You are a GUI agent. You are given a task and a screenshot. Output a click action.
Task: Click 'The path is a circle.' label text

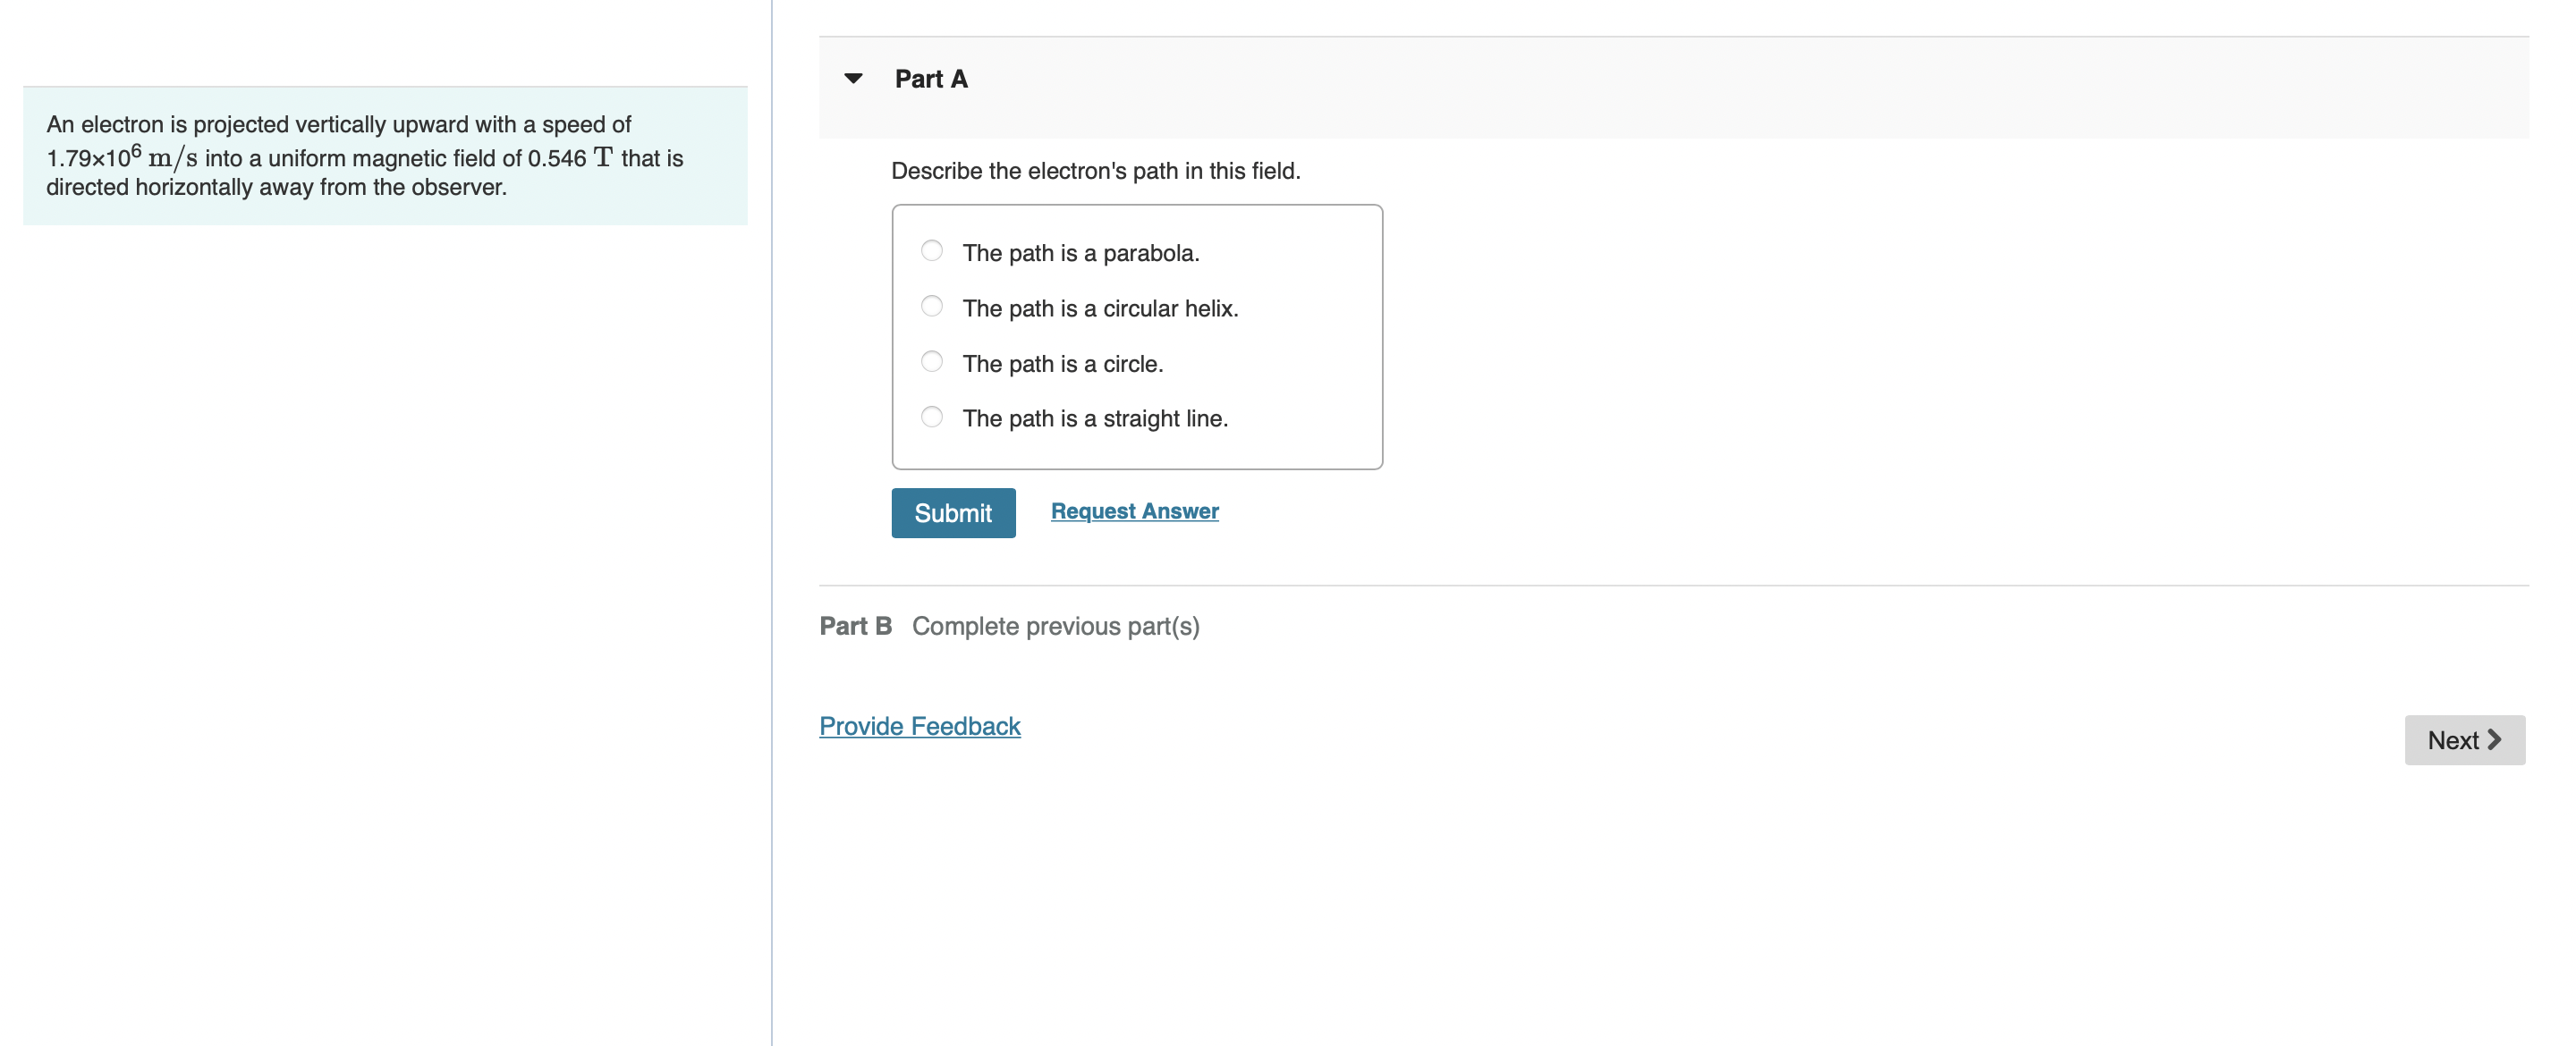pos(1062,364)
